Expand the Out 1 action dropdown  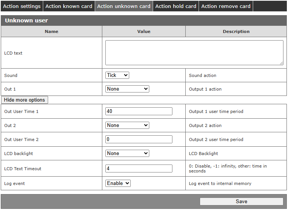point(127,89)
